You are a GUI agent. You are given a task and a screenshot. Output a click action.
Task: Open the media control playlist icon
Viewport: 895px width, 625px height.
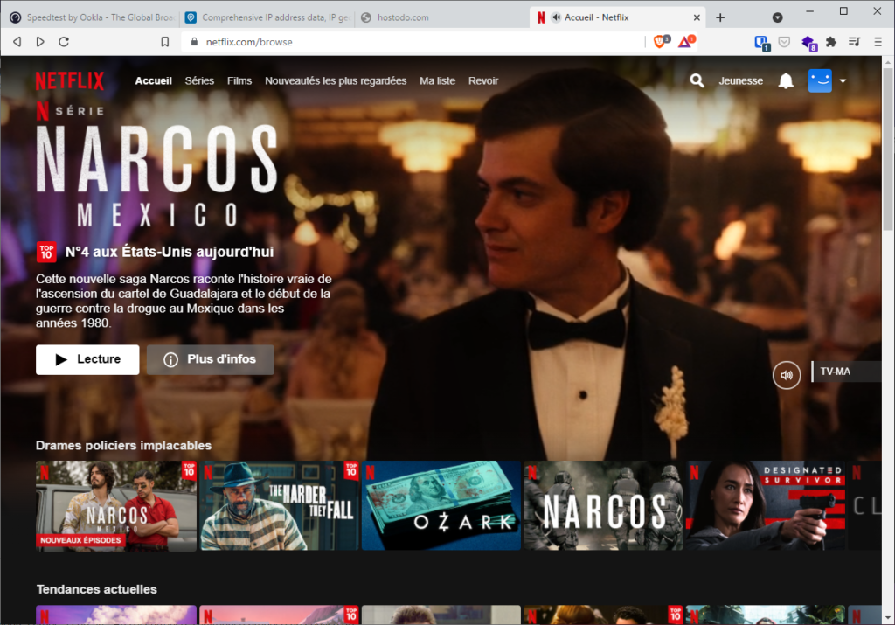click(855, 42)
